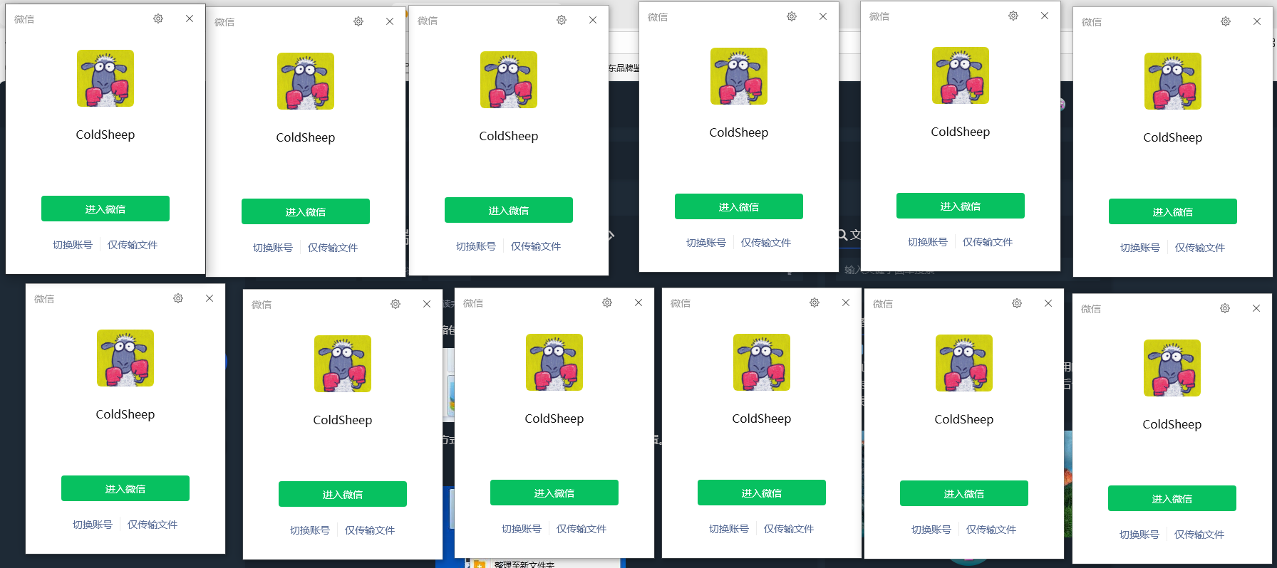Click 进入微信 in the top-left WeChat window
The image size is (1277, 568).
pos(105,209)
